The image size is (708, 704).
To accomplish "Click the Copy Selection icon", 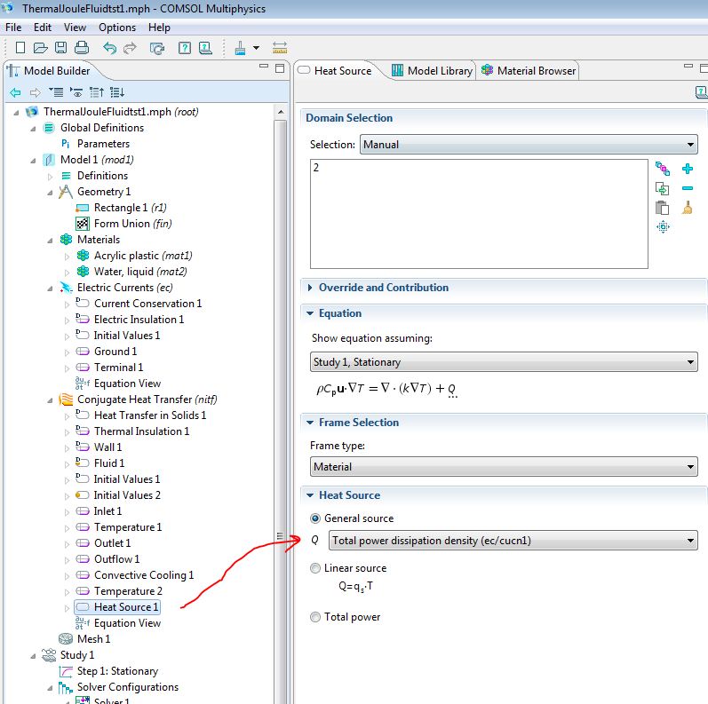I will coord(662,188).
